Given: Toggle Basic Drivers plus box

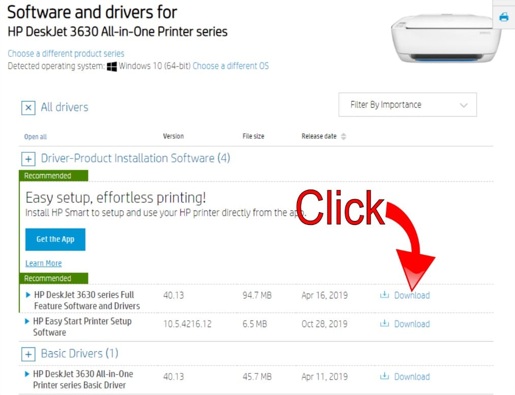Looking at the screenshot, I should pyautogui.click(x=28, y=354).
